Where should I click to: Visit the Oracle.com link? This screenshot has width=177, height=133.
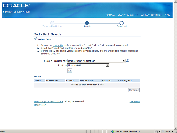point(135,101)
